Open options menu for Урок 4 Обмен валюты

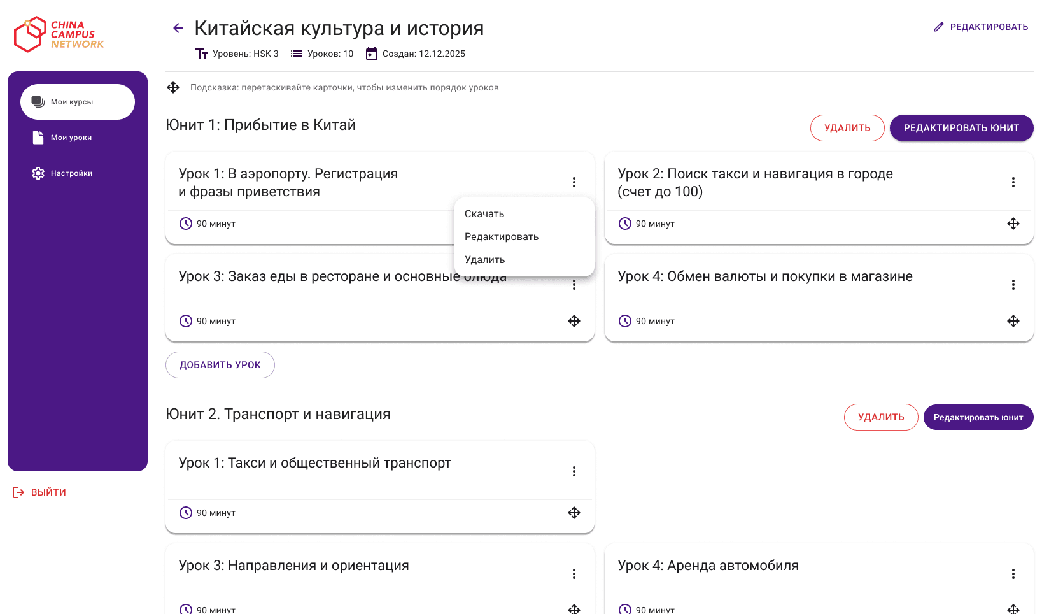tap(1013, 285)
